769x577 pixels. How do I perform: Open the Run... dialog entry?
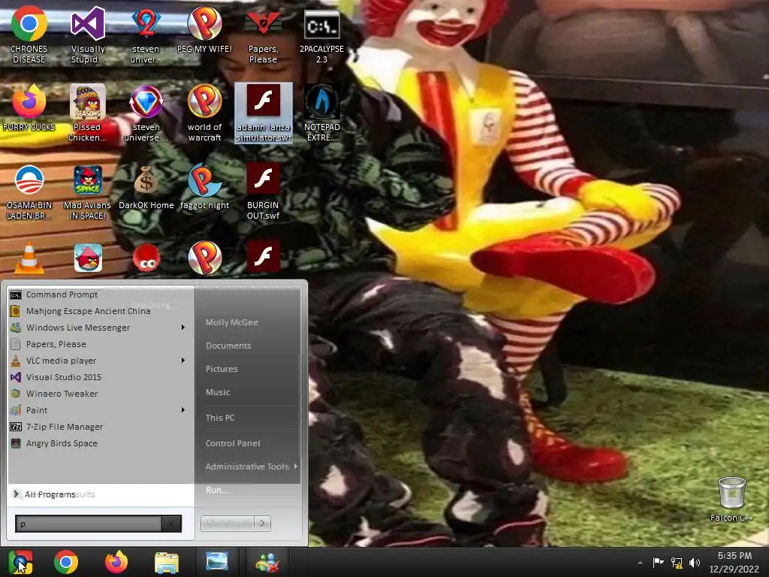(216, 490)
